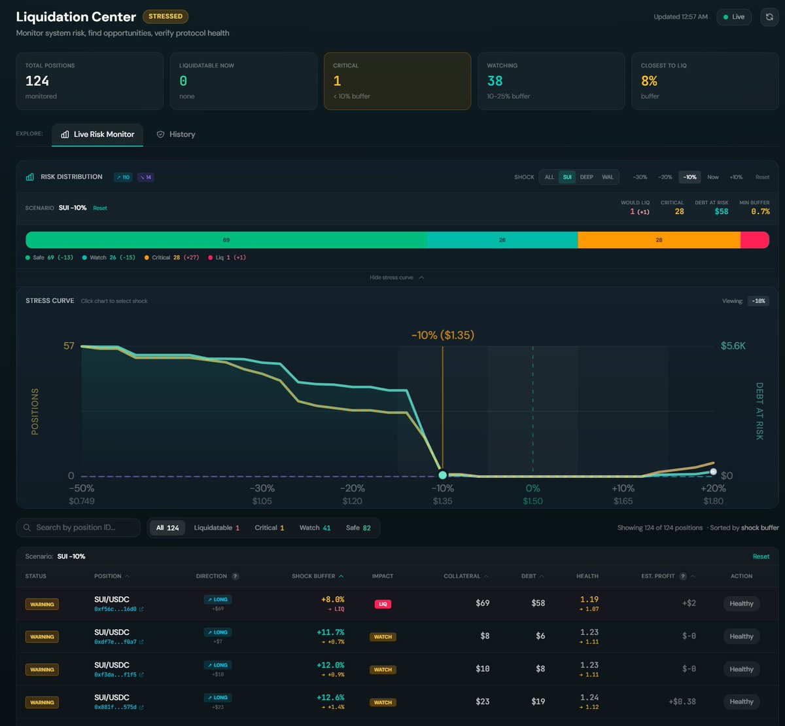Select SUI shock asset filter
This screenshot has height=726, width=785.
[x=567, y=177]
